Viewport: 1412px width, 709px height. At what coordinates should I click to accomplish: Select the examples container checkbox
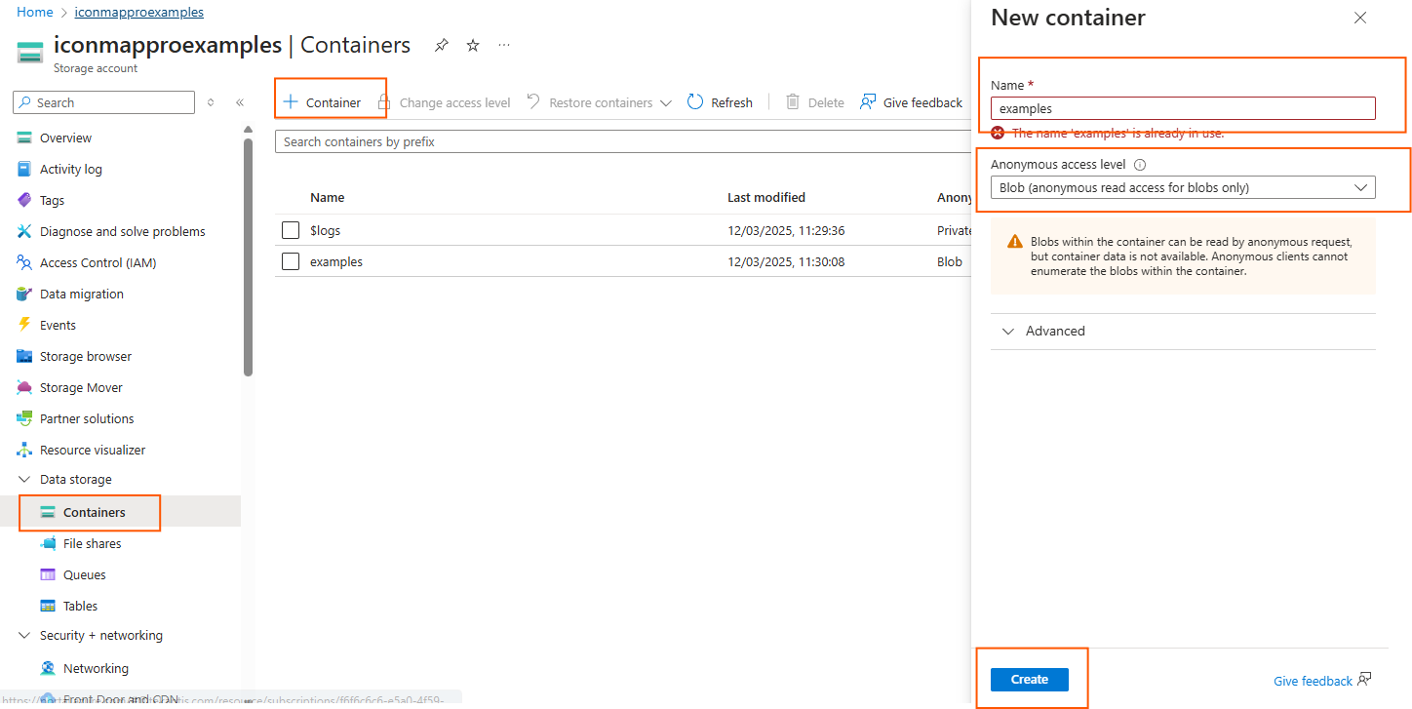290,261
